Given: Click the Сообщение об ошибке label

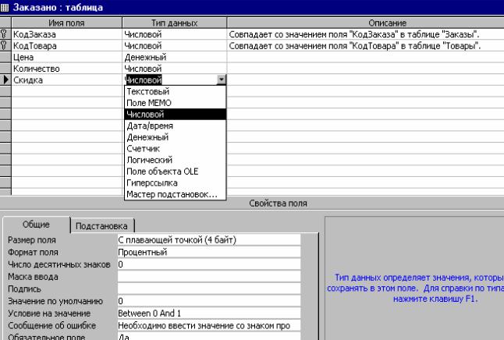Looking at the screenshot, I should (51, 325).
